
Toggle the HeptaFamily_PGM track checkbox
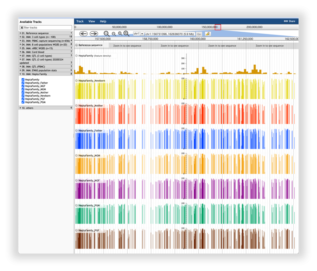(x=23, y=102)
